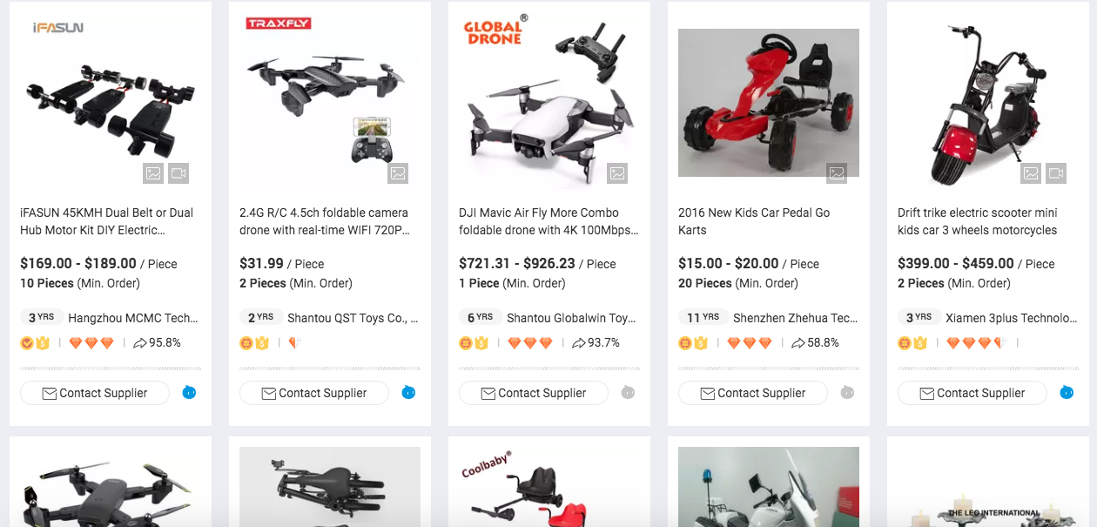The height and width of the screenshot is (527, 1097).
Task: Click gray chat icon for Shantou Globalwin
Action: point(628,393)
